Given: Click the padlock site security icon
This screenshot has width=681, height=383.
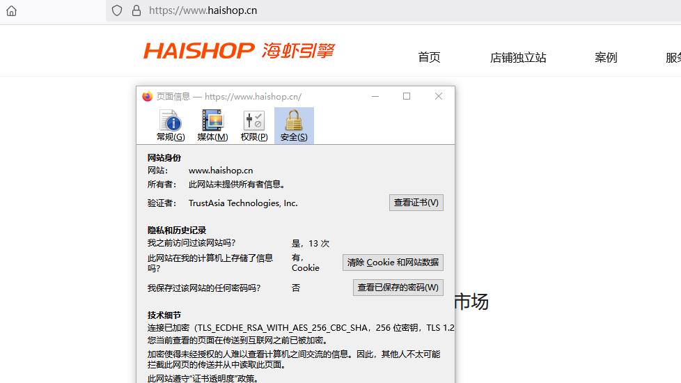Looking at the screenshot, I should click(x=136, y=10).
